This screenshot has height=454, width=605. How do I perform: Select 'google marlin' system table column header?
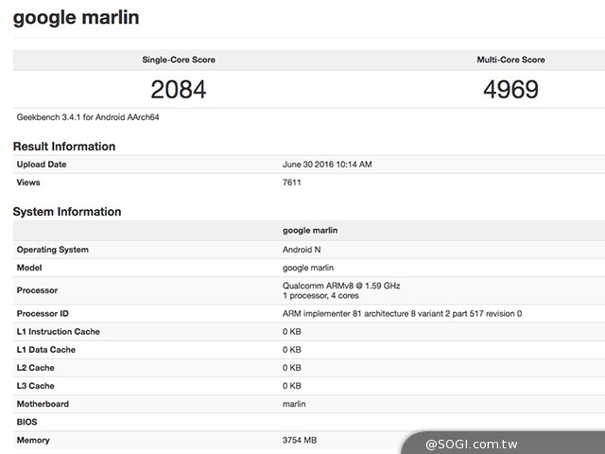tap(310, 231)
